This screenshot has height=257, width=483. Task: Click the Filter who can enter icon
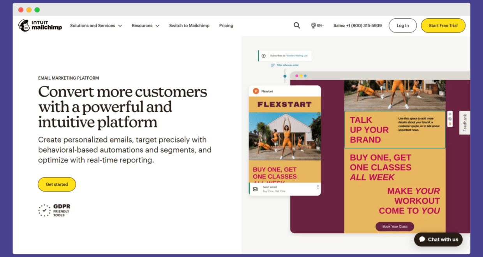coord(273,65)
